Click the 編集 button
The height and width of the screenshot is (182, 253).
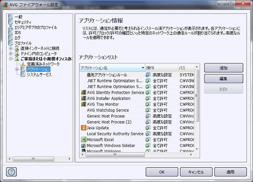tap(224, 79)
